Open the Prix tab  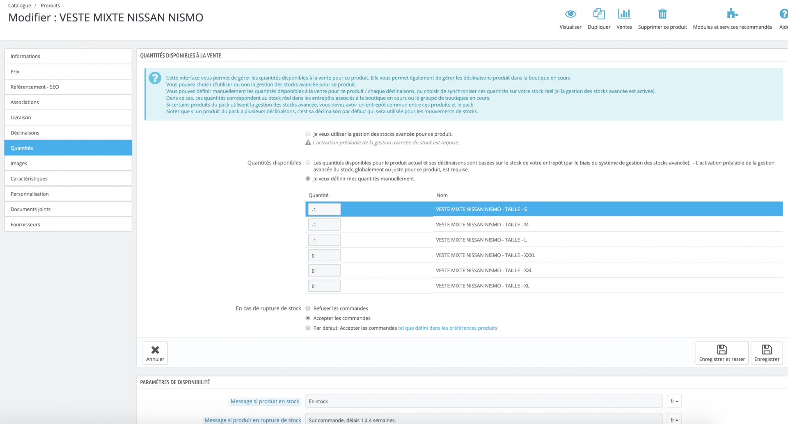tap(68, 71)
